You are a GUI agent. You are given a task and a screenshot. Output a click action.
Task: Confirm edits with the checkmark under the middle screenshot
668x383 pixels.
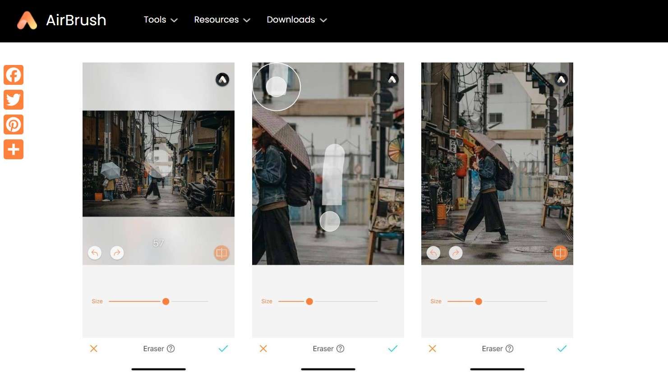tap(392, 348)
